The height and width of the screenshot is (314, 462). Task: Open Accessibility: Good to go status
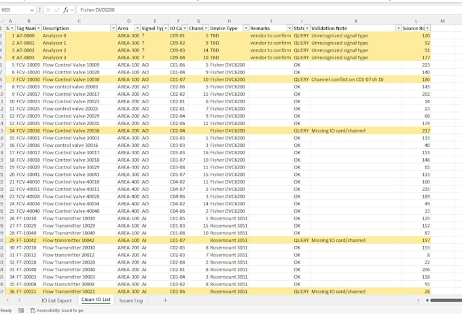pyautogui.click(x=57, y=311)
